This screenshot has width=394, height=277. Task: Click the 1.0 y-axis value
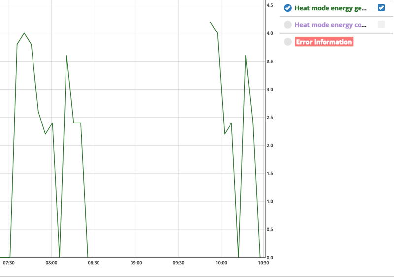[270, 201]
